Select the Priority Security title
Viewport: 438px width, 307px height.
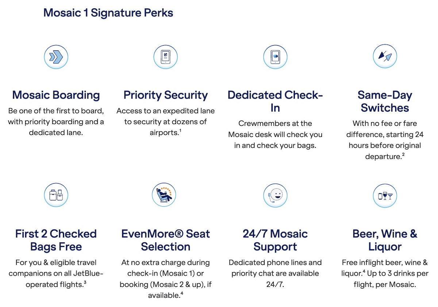[x=166, y=95]
